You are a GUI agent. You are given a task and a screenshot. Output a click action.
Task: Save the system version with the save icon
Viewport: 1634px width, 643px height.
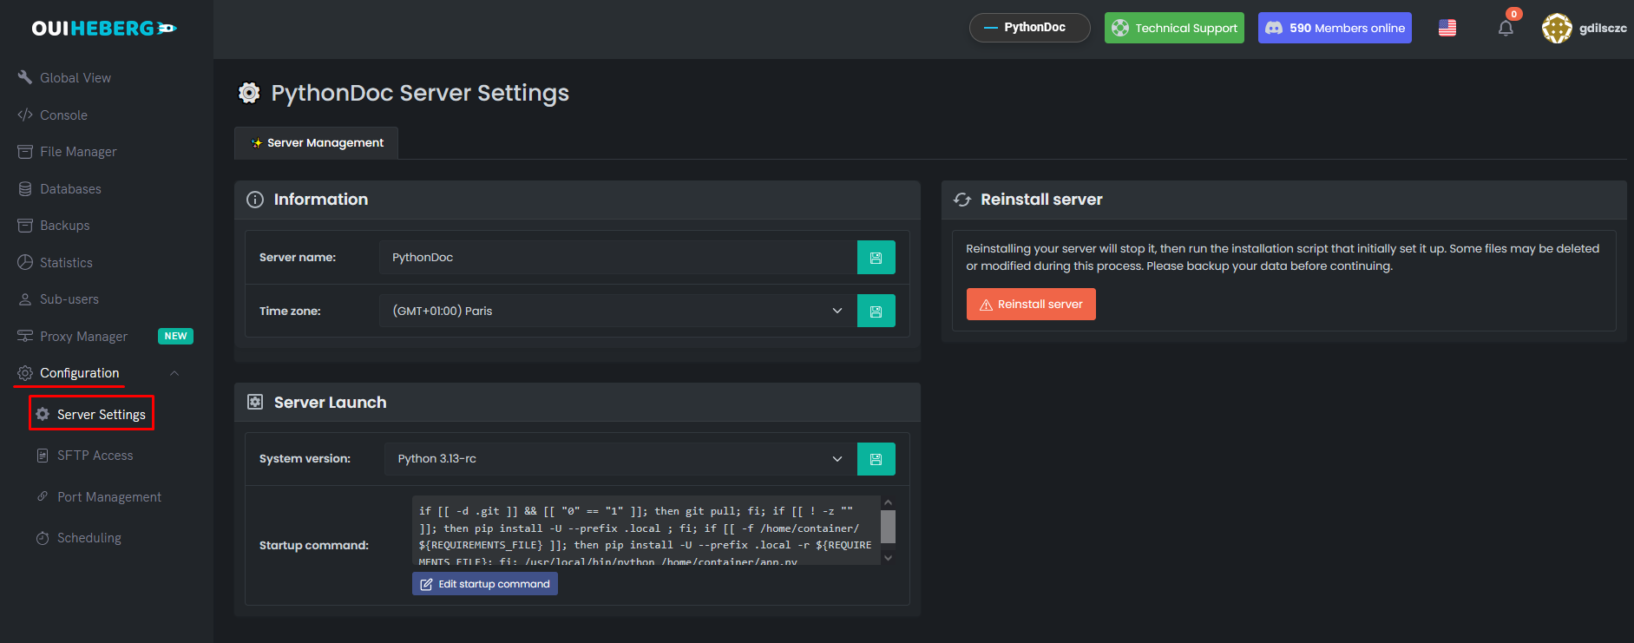click(x=876, y=459)
